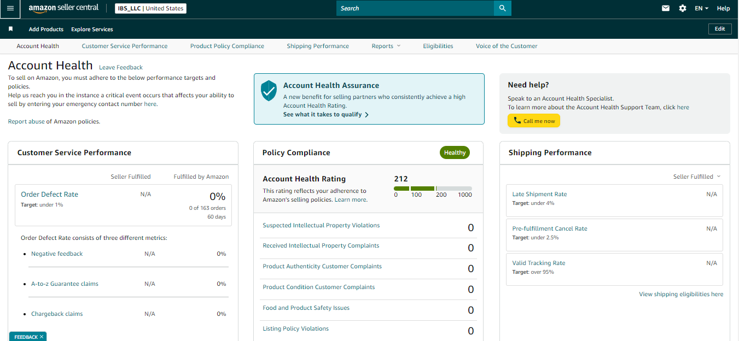Viewport: 739px width, 341px height.
Task: Open Add Products from the favorites bar
Action: click(46, 29)
